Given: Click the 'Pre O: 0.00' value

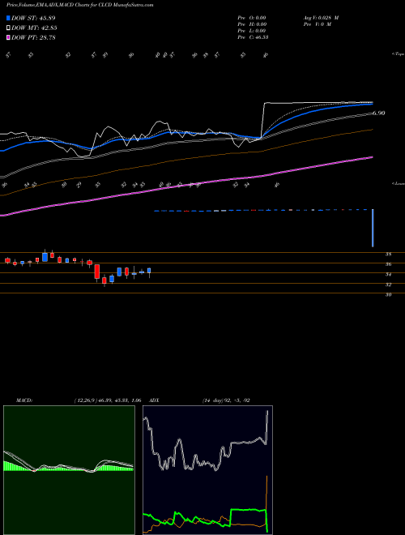Looking at the screenshot, I should 252,18.
